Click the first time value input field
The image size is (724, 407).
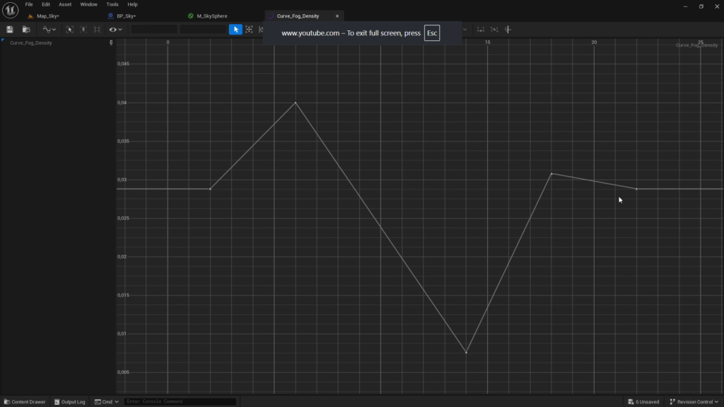(x=153, y=30)
